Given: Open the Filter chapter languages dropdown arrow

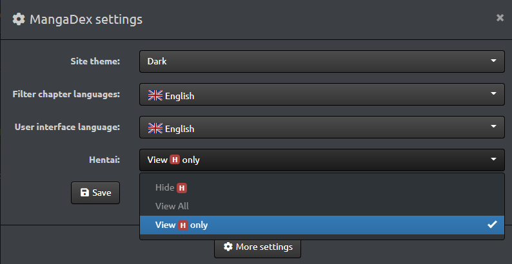Looking at the screenshot, I should [493, 93].
